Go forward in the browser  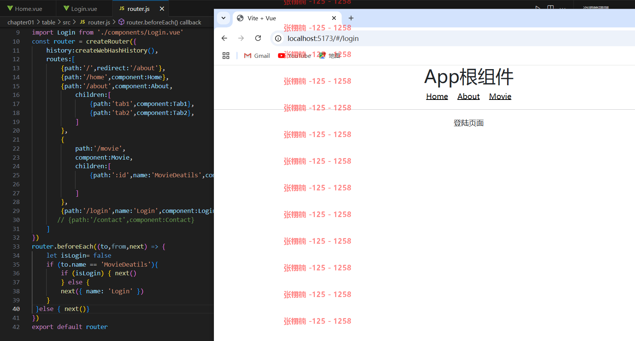click(241, 38)
